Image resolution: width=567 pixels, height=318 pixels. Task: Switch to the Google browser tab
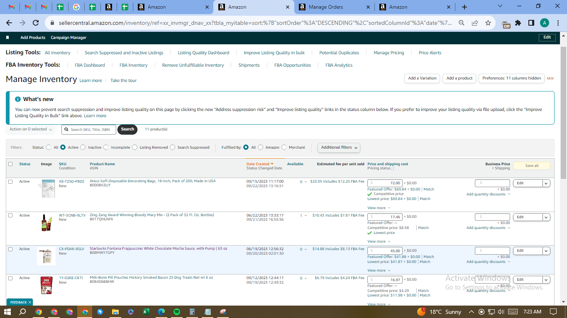point(76,7)
